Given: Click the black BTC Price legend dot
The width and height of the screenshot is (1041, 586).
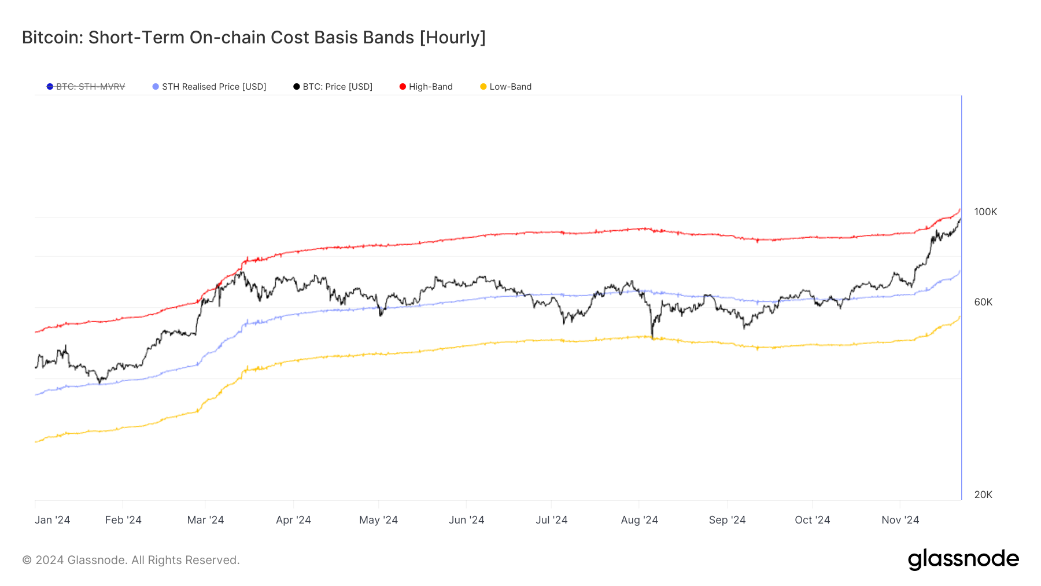Looking at the screenshot, I should (x=297, y=87).
